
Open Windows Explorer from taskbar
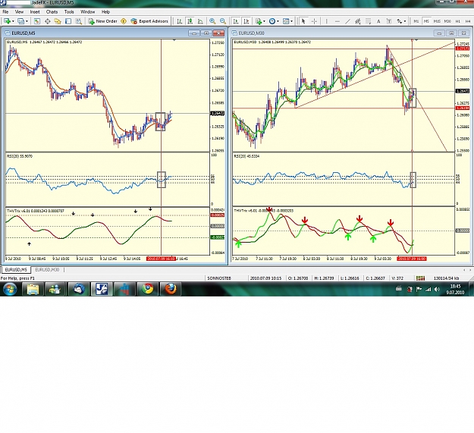(33, 289)
